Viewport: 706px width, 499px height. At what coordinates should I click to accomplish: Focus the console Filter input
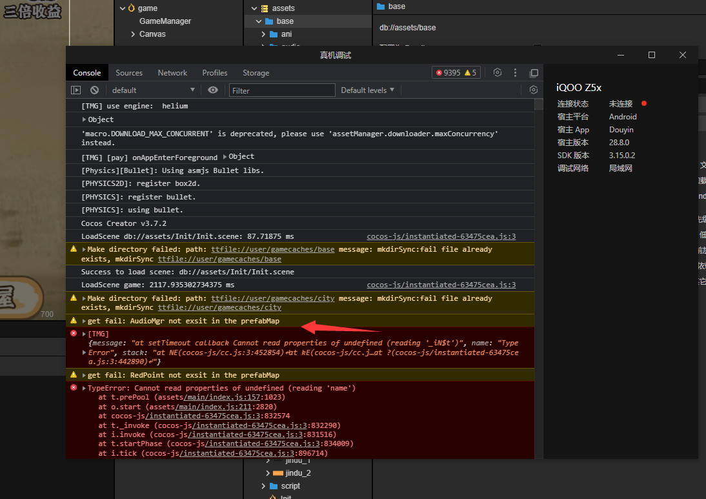pos(282,90)
